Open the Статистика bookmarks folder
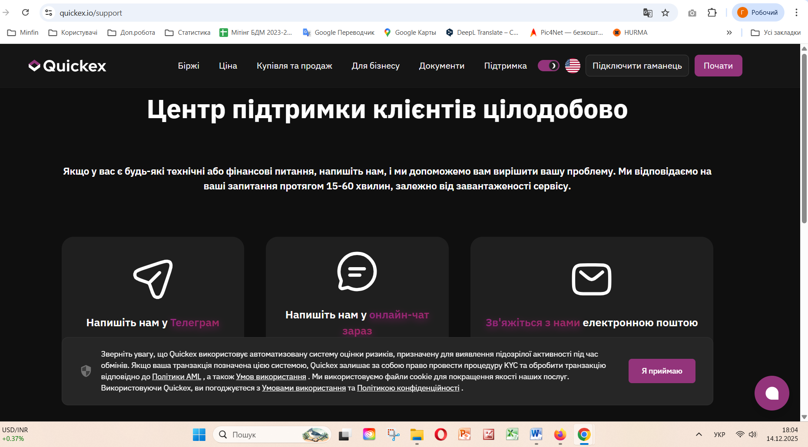The height and width of the screenshot is (447, 808). coord(188,33)
